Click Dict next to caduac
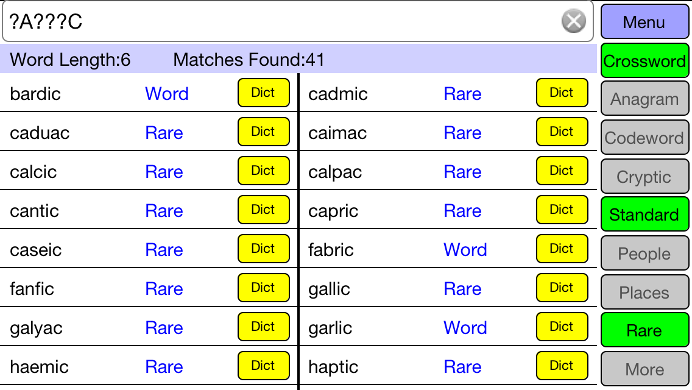Image resolution: width=692 pixels, height=390 pixels. (x=263, y=132)
